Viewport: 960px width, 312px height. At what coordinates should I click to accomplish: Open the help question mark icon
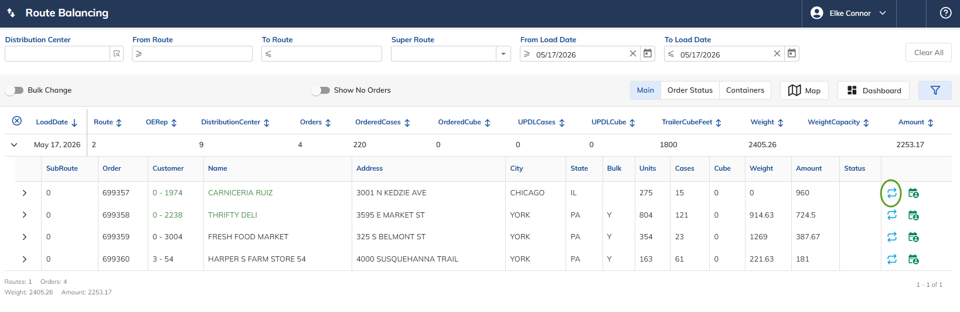945,13
